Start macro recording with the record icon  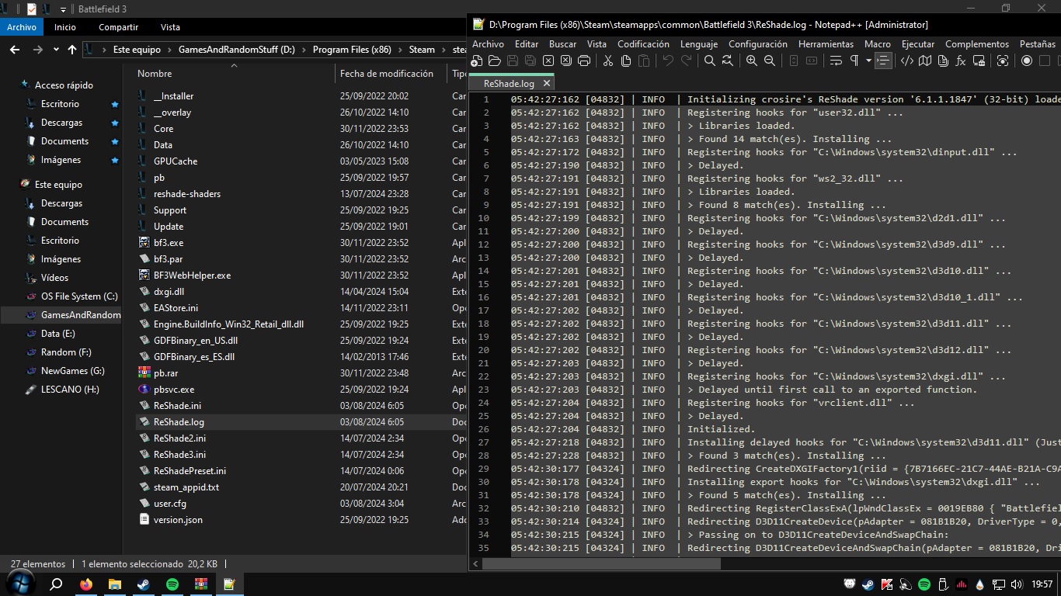coord(1027,61)
